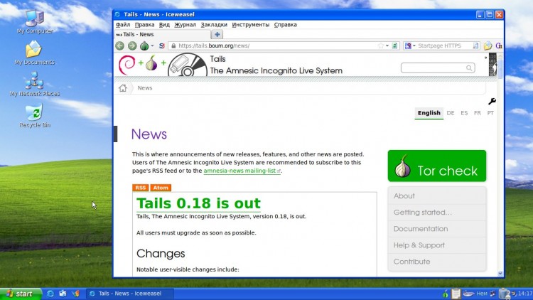Image resolution: width=533 pixels, height=300 pixels.
Task: Click the wrench icon above languages
Action: tap(492, 101)
